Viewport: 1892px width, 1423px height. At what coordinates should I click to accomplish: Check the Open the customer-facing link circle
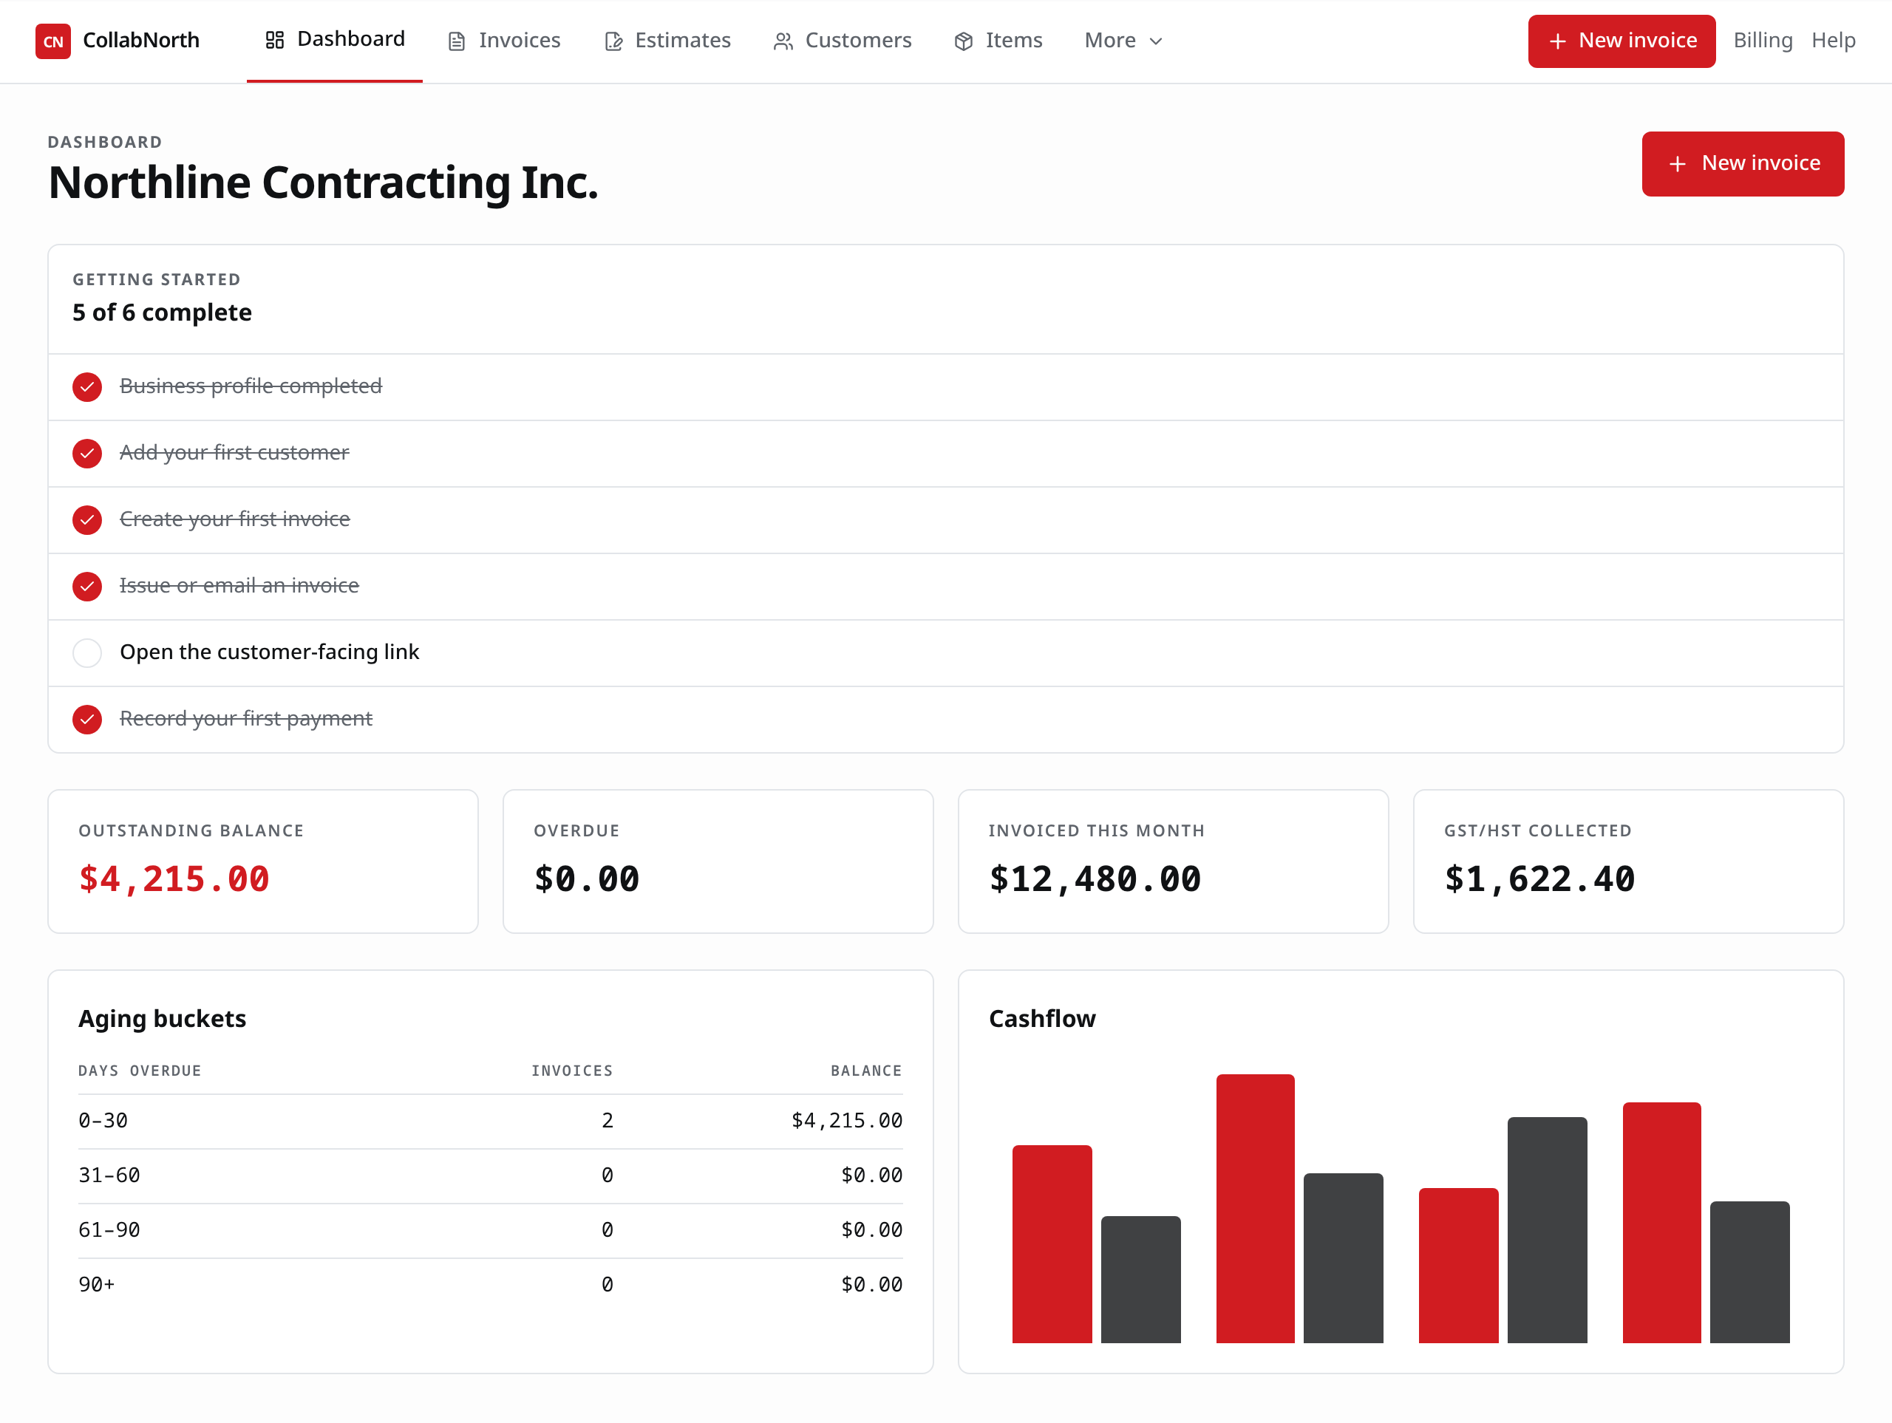pyautogui.click(x=87, y=652)
